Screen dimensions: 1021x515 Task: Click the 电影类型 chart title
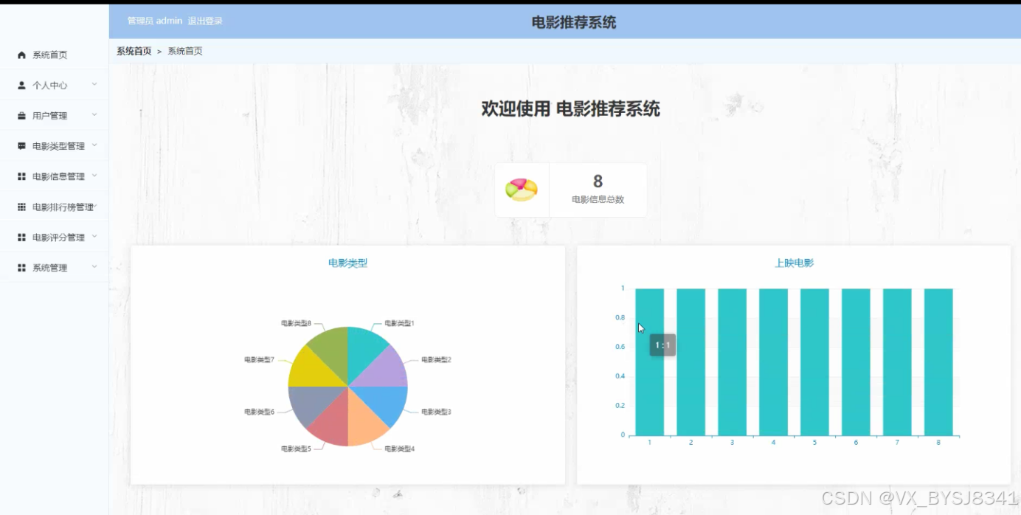click(x=347, y=263)
